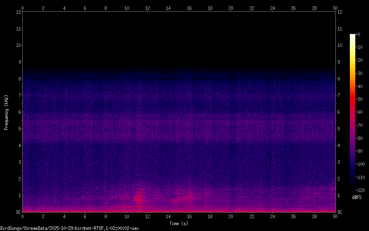
Task: Click the "Time (s)" axis label
Action: point(179,223)
